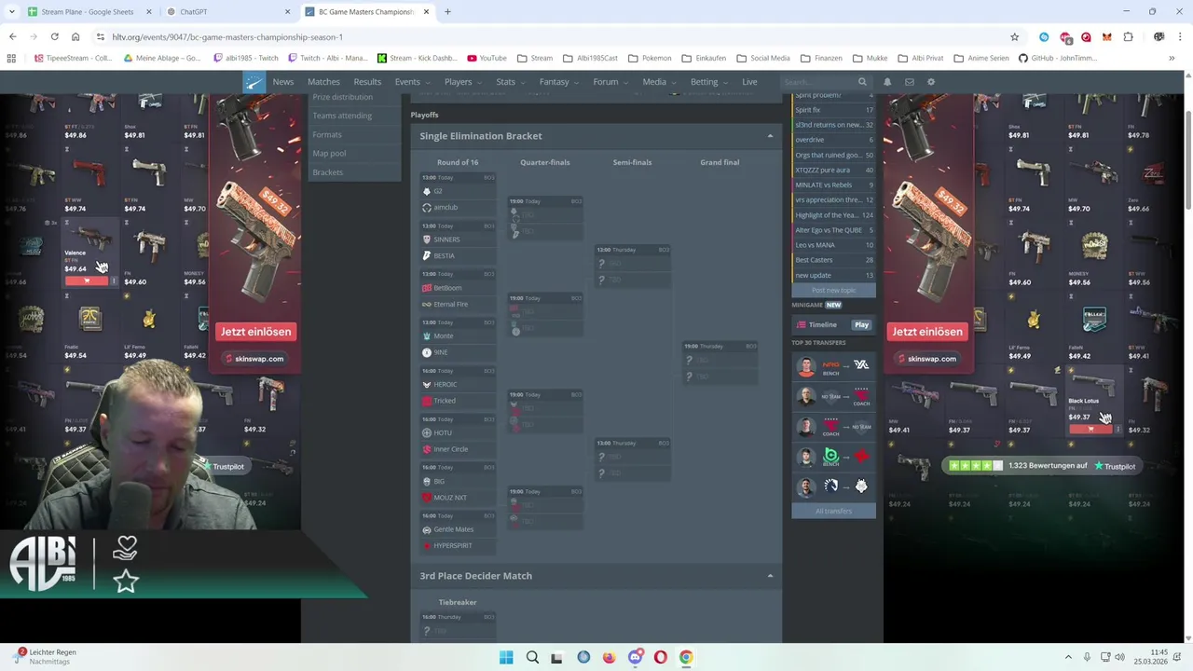Open the microphone tray icon

(1087, 657)
